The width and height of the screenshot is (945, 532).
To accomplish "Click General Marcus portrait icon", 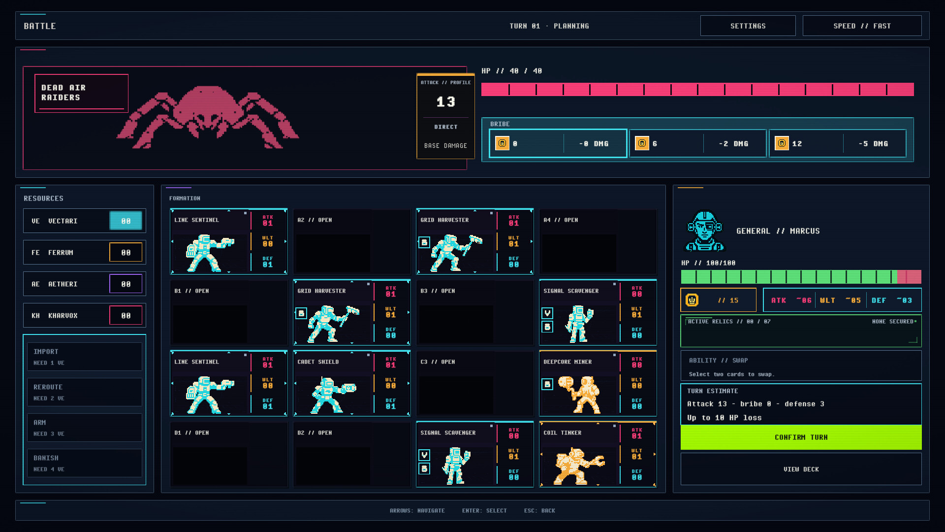I will (705, 231).
